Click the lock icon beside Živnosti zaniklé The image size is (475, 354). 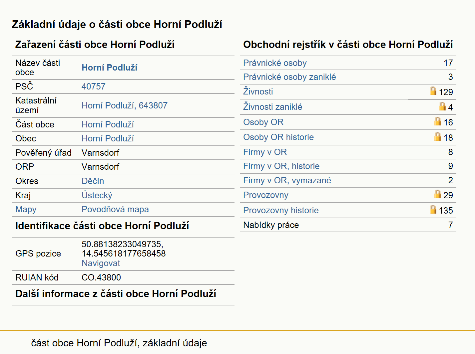point(442,106)
